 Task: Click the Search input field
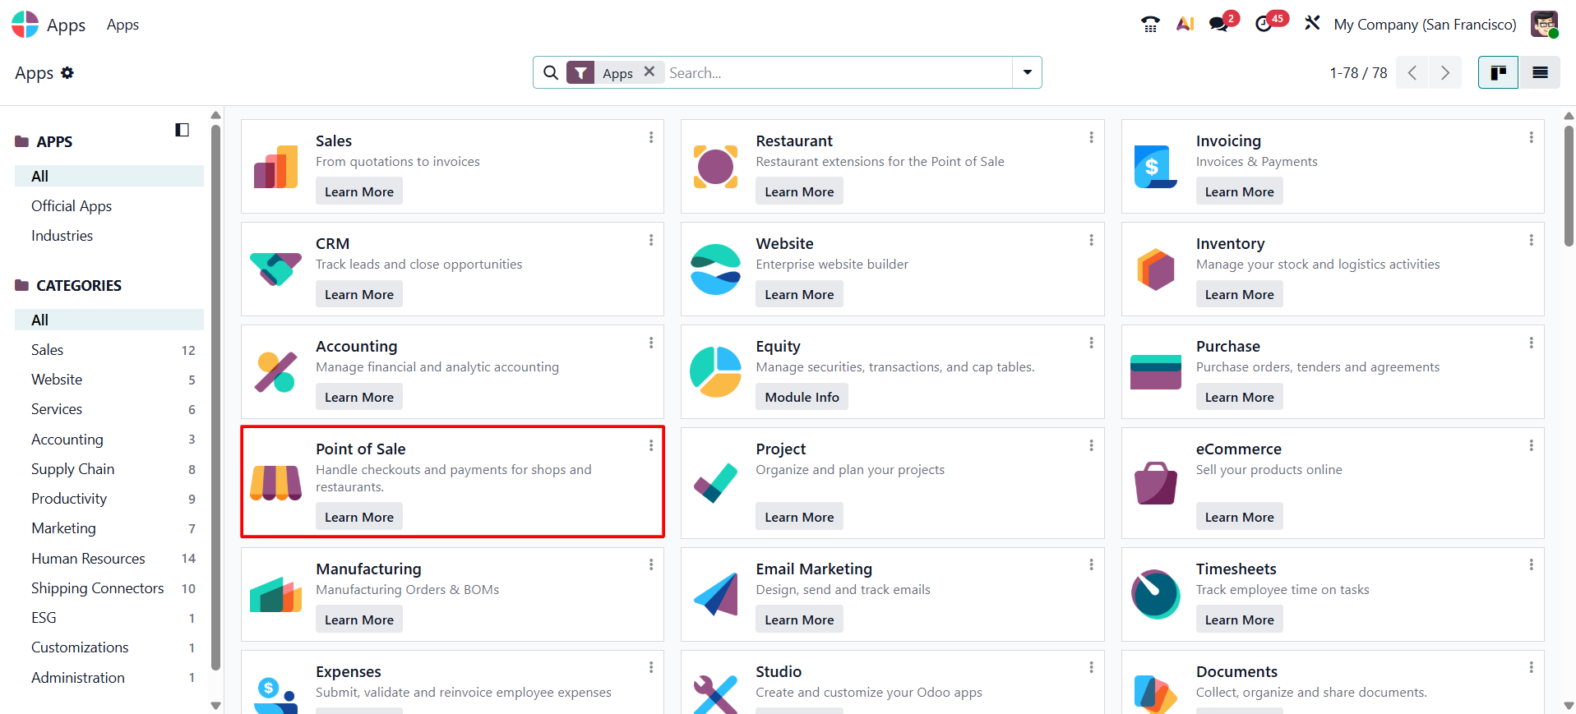coord(839,72)
